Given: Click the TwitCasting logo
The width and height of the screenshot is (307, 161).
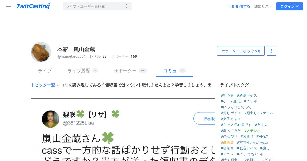Looking at the screenshot, I should click(x=34, y=6).
